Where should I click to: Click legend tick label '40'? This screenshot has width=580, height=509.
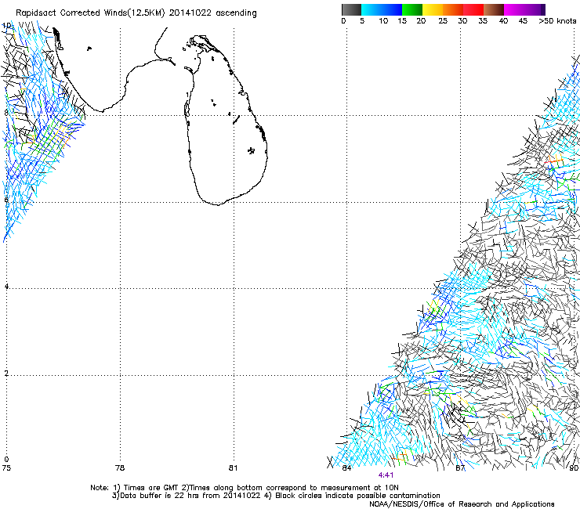(x=503, y=21)
